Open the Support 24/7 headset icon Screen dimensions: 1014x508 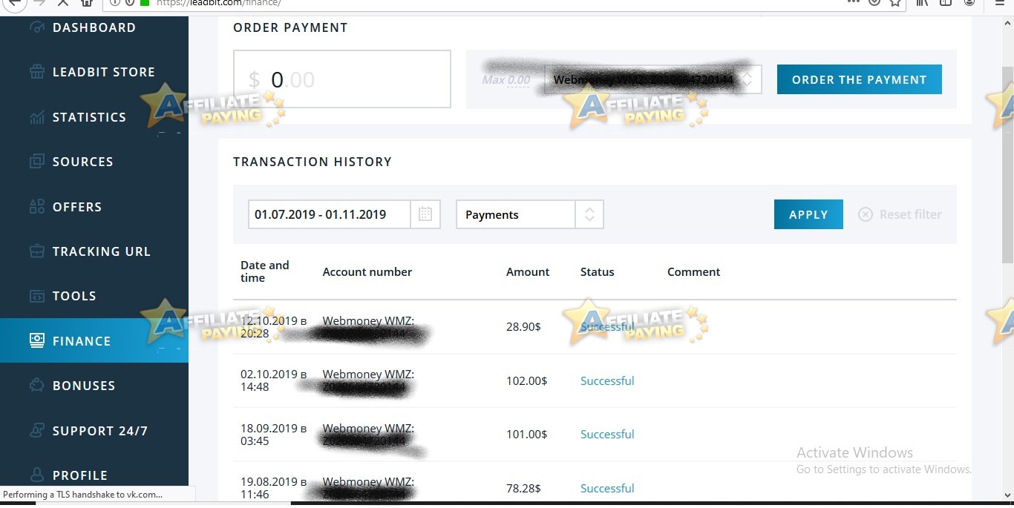coord(36,430)
